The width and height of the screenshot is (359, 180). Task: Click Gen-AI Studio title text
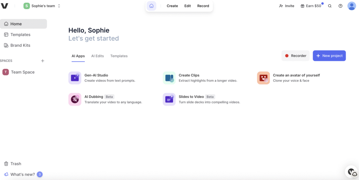point(96,75)
